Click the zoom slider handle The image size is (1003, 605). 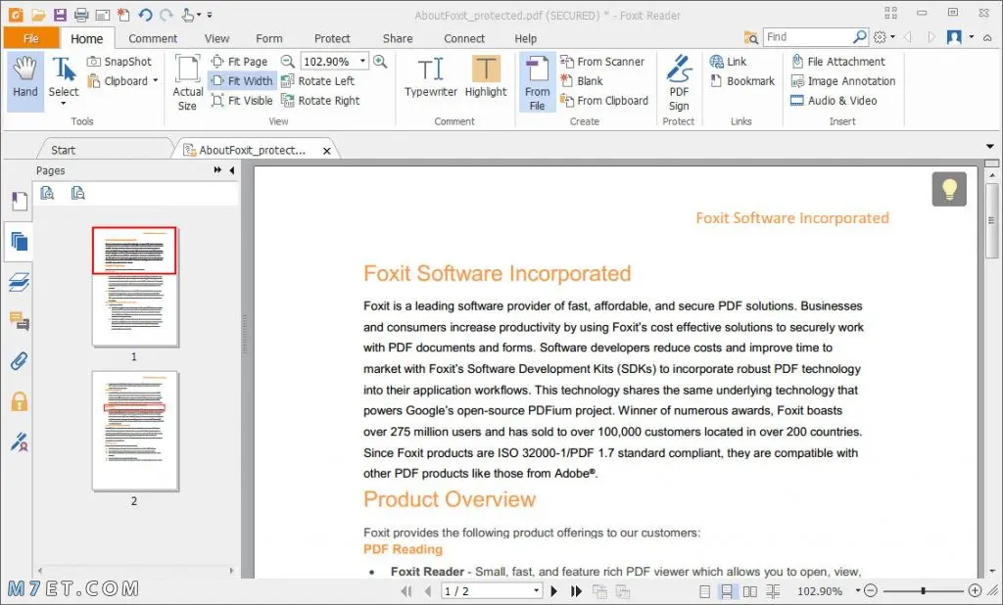pyautogui.click(x=923, y=591)
